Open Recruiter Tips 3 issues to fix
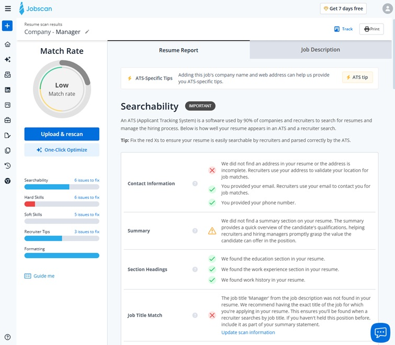The image size is (395, 345). coord(87,231)
